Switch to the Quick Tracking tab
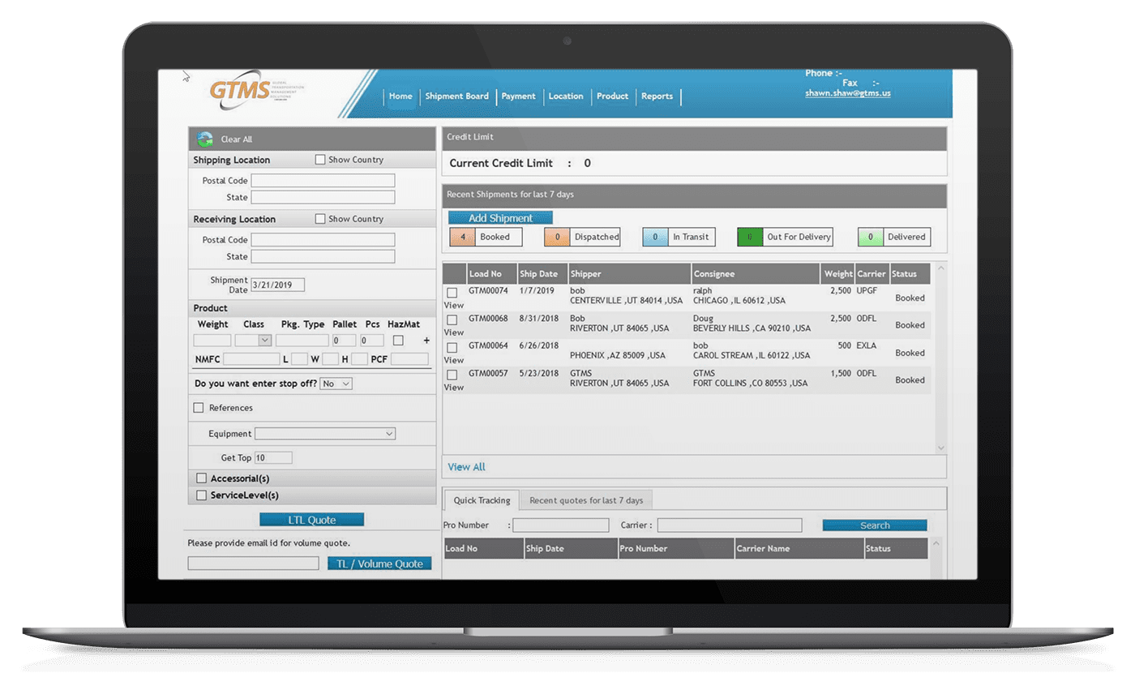The width and height of the screenshot is (1135, 673). coord(482,500)
